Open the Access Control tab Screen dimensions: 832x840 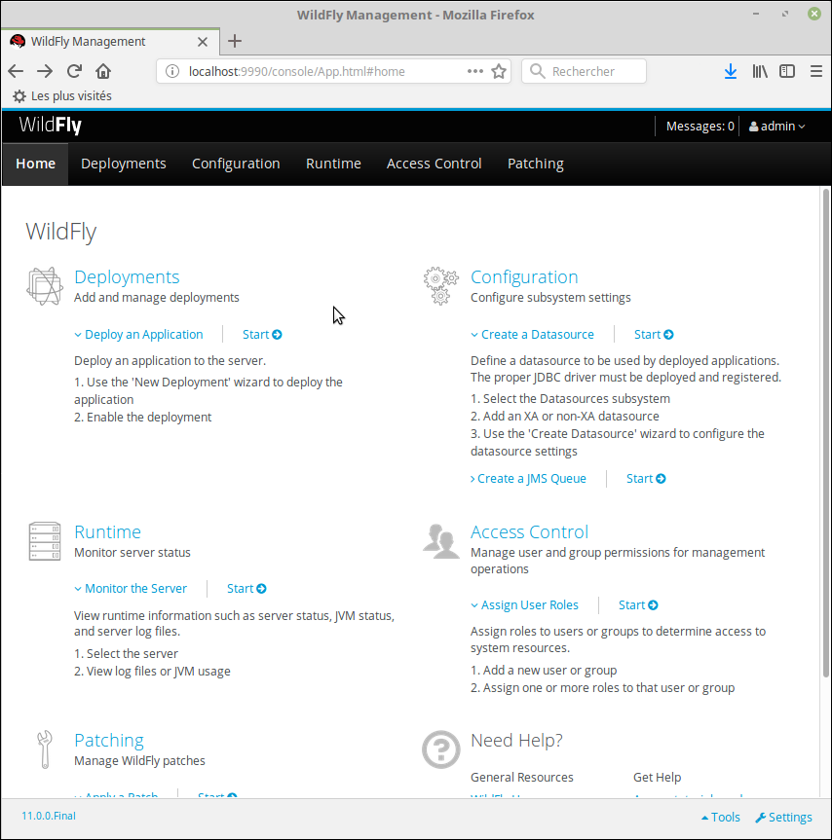point(434,164)
